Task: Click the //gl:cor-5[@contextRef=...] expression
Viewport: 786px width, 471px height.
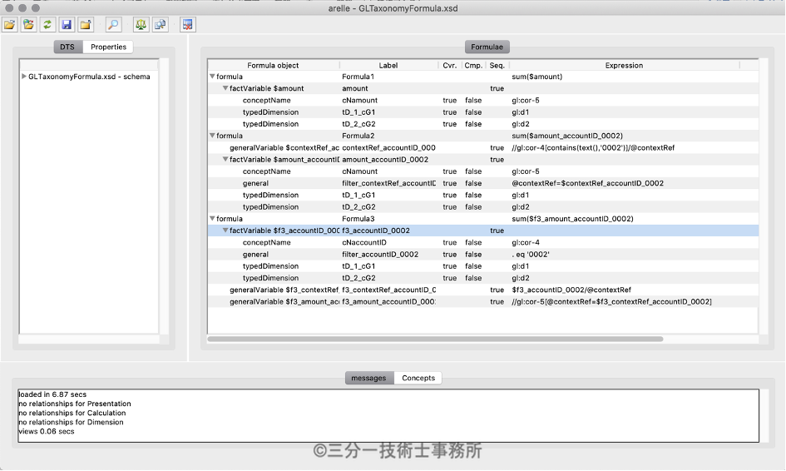Action: click(611, 301)
